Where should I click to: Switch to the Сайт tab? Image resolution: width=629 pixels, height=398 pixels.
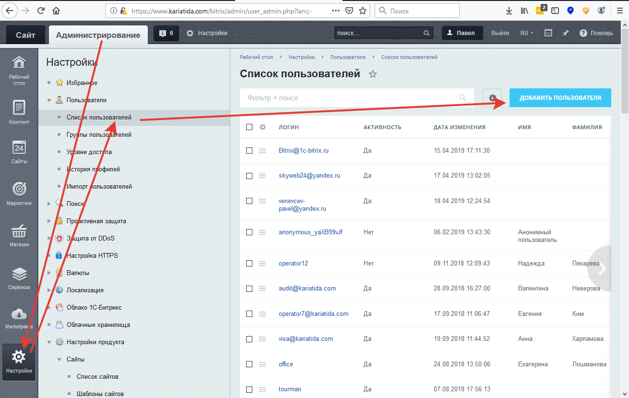point(25,35)
